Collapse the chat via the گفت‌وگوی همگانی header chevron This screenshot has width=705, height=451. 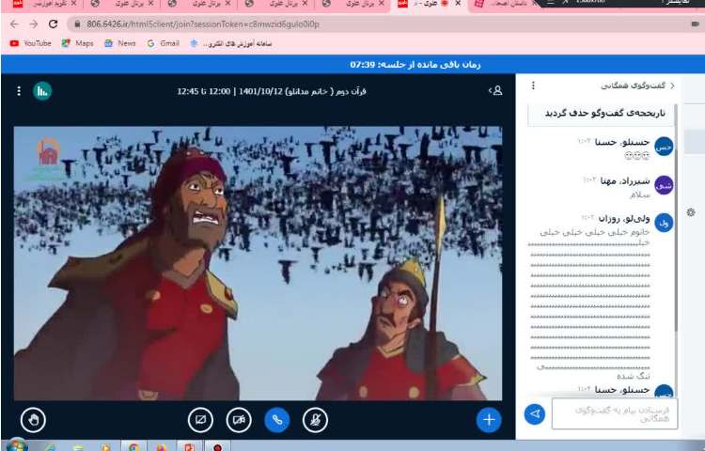(x=673, y=86)
